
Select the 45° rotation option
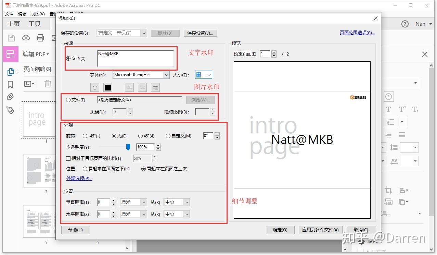(140, 136)
